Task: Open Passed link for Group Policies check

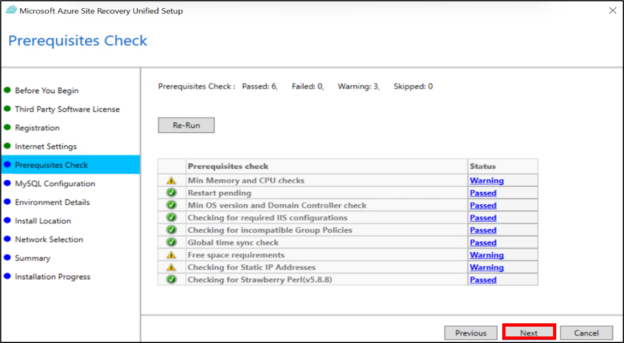Action: [483, 230]
